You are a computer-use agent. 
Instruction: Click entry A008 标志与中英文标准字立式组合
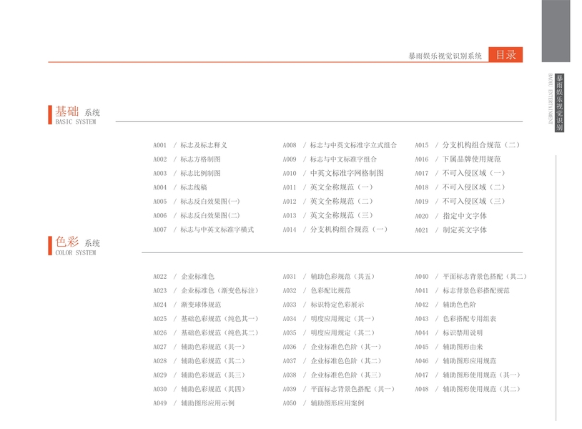point(340,145)
